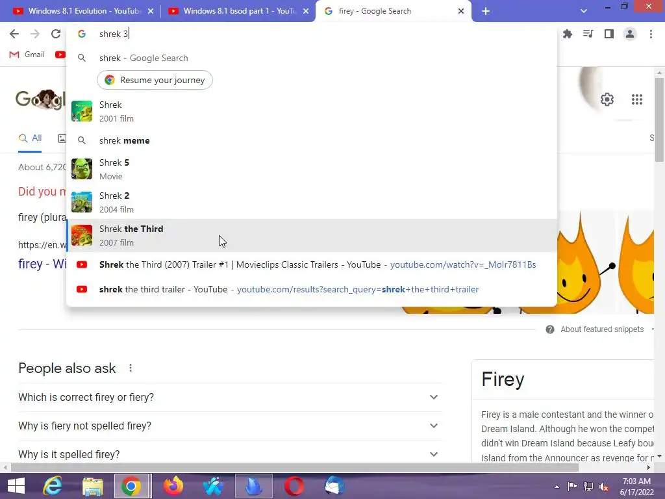Close the firey Google Search tab
The width and height of the screenshot is (665, 499).
(461, 11)
